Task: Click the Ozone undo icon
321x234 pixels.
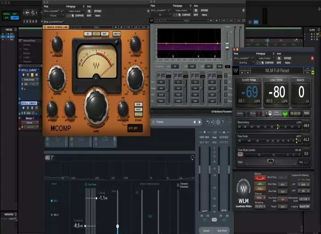Action: pos(208,122)
